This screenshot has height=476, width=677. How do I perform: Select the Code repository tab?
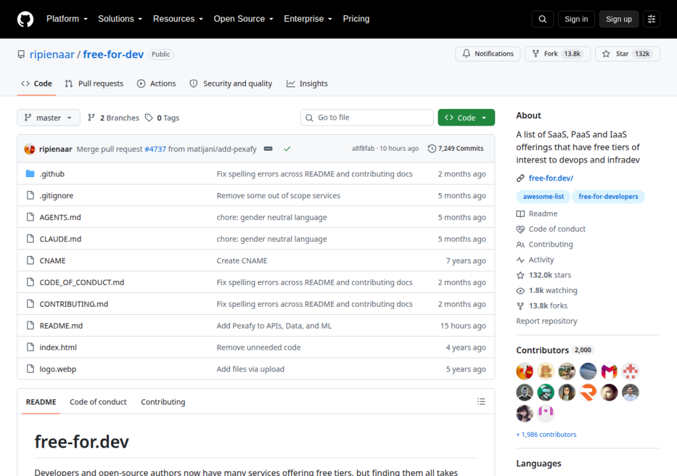click(37, 84)
